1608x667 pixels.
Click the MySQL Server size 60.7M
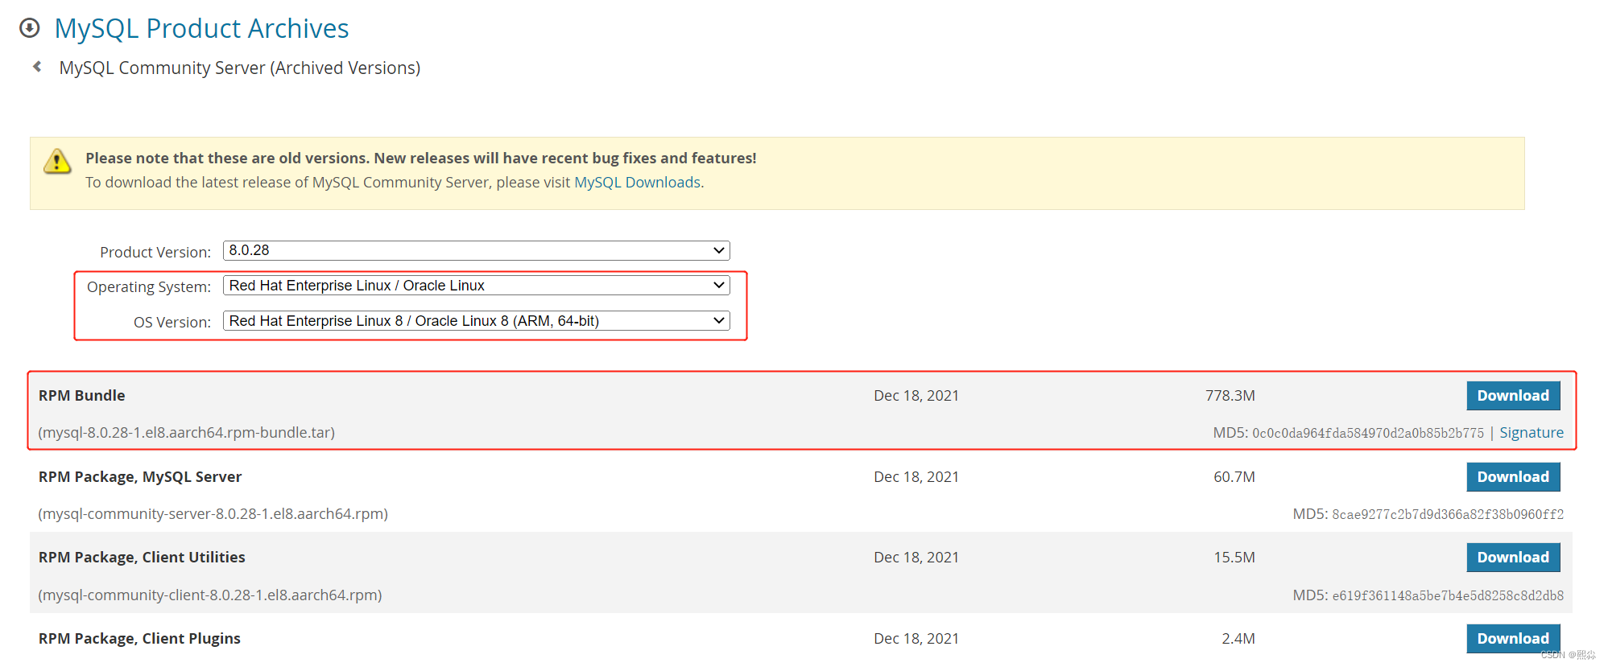coord(1234,477)
